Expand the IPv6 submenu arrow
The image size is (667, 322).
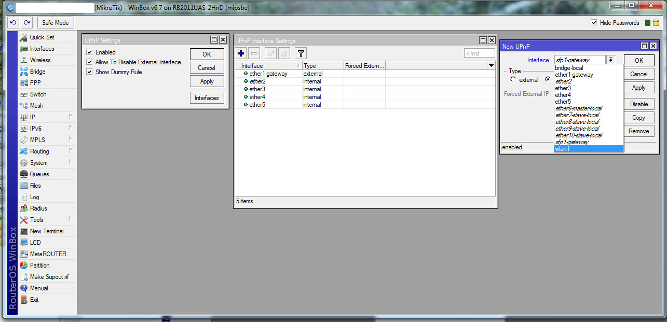tap(70, 128)
